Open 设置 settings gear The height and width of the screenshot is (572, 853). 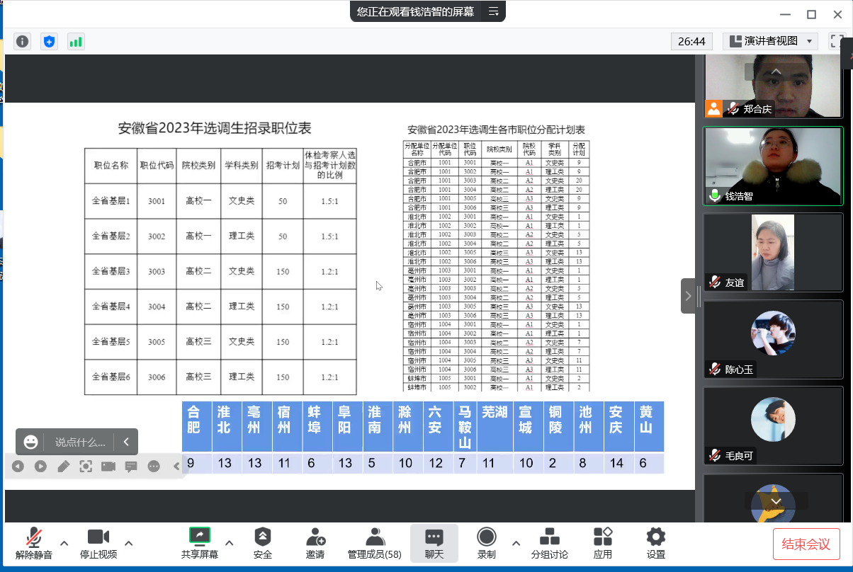pyautogui.click(x=656, y=543)
